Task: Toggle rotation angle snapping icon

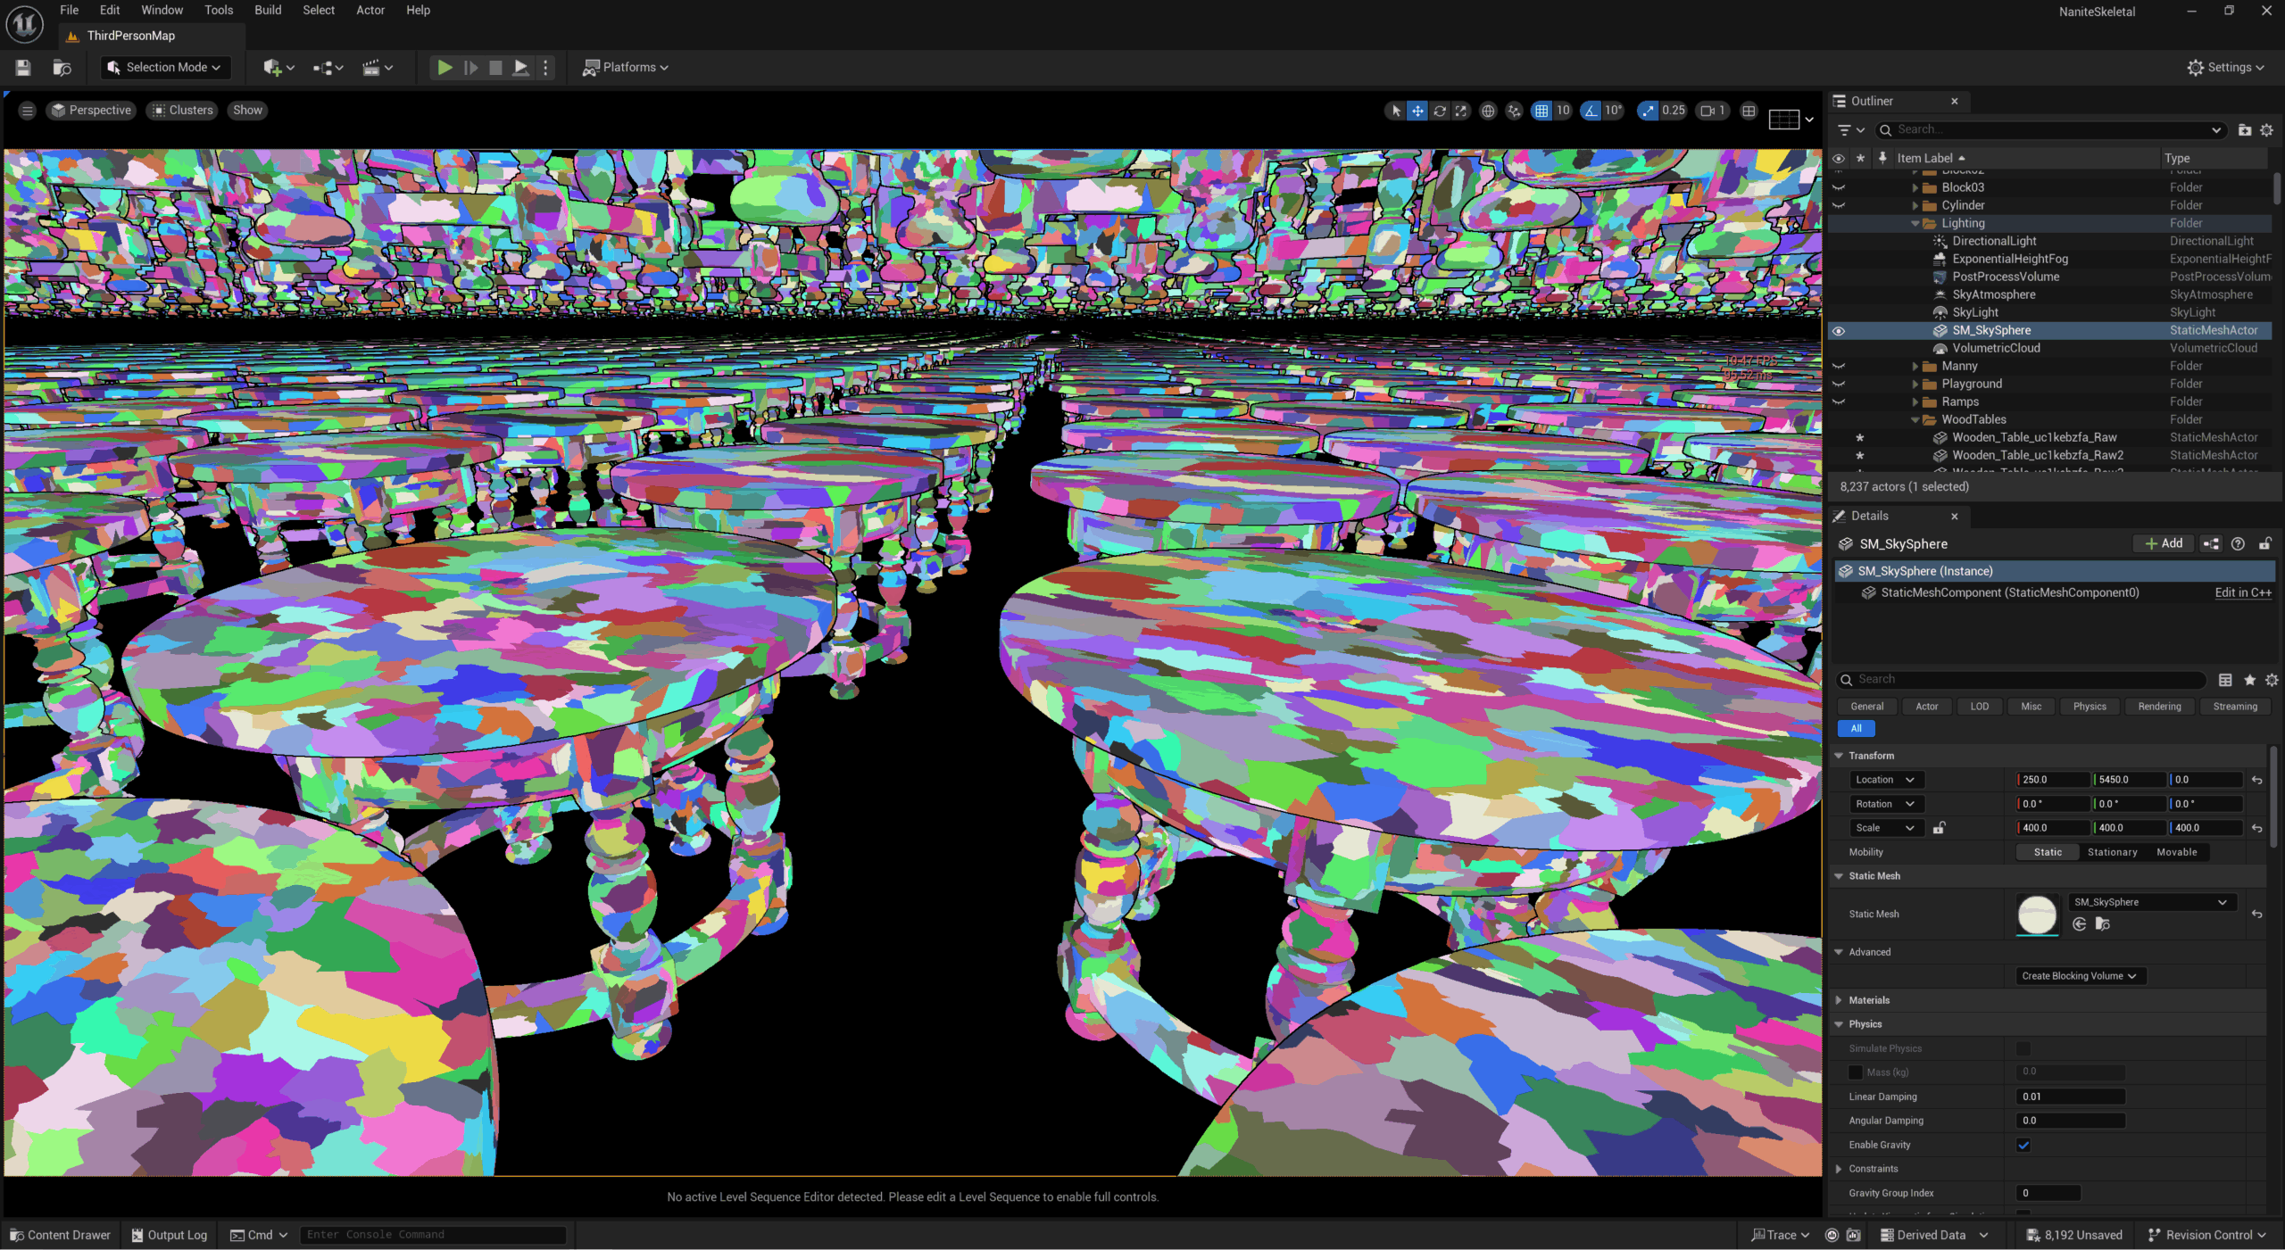Action: [x=1591, y=111]
